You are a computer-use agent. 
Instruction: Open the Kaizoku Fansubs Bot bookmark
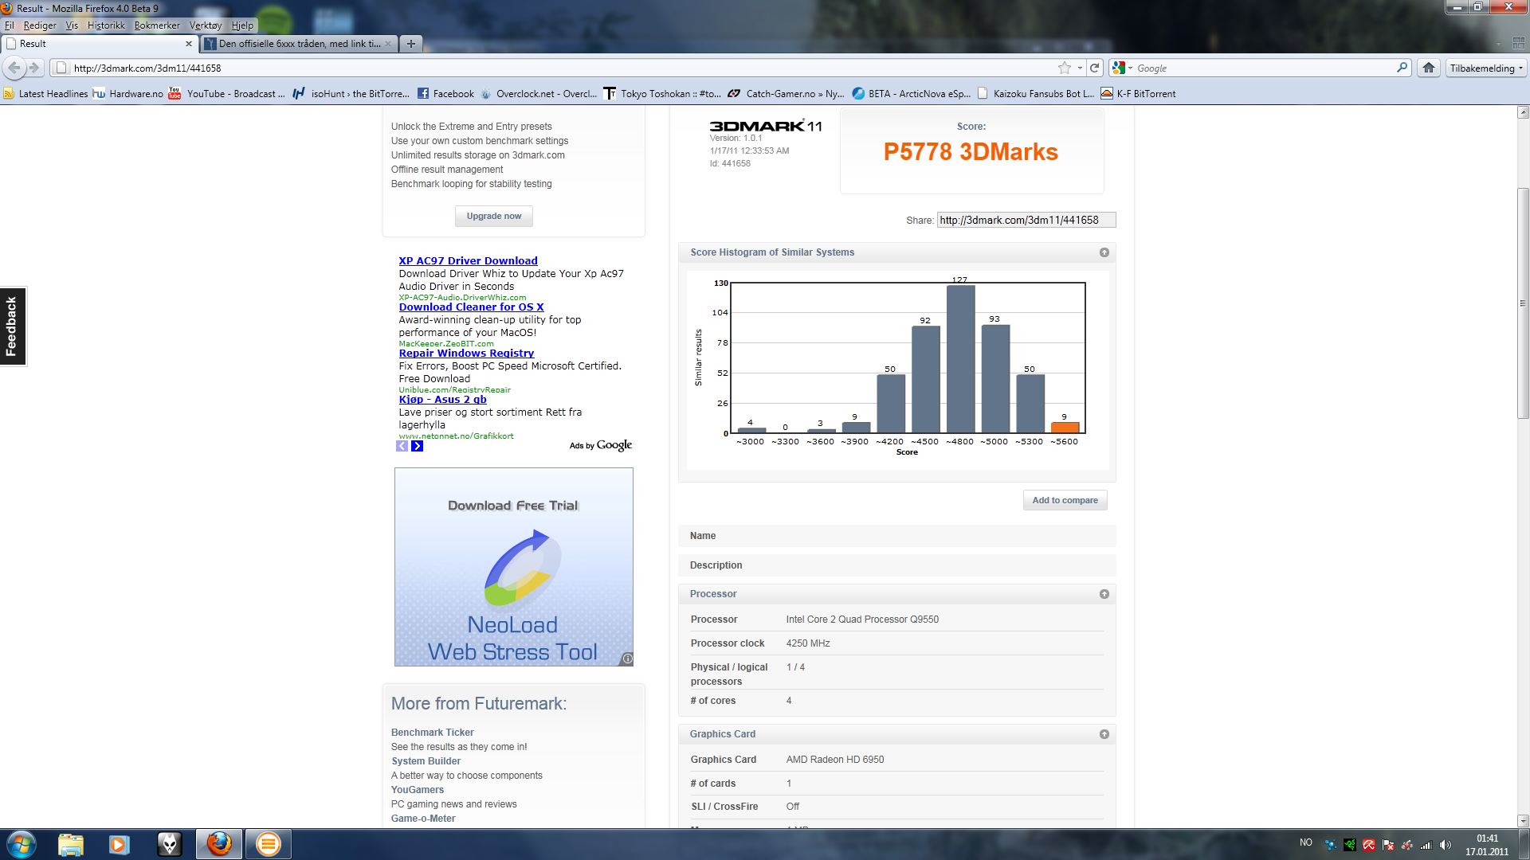(1036, 94)
